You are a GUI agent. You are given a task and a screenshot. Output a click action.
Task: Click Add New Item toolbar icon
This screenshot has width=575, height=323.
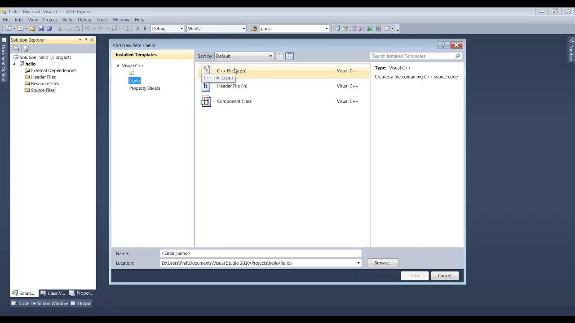20,28
